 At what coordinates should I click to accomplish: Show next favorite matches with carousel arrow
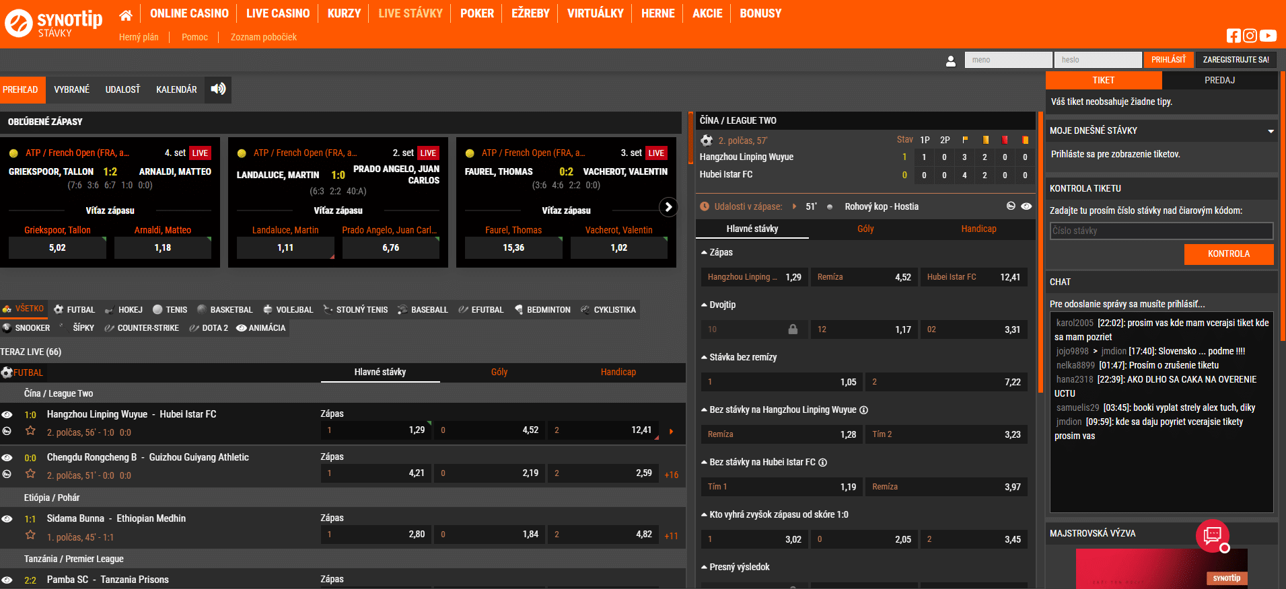click(x=668, y=207)
